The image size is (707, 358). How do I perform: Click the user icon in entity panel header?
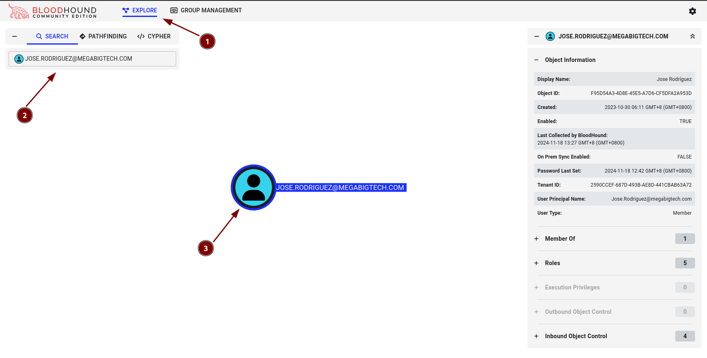(550, 36)
